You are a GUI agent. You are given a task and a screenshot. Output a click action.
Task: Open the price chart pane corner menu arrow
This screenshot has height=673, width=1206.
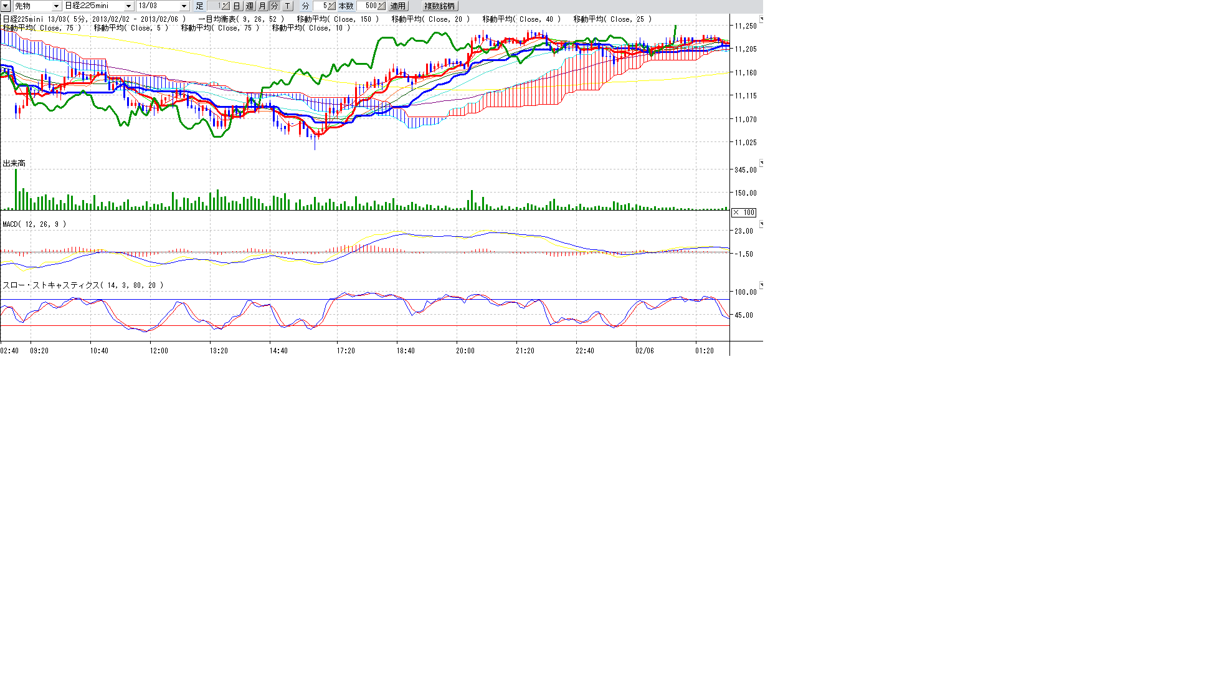[x=761, y=19]
